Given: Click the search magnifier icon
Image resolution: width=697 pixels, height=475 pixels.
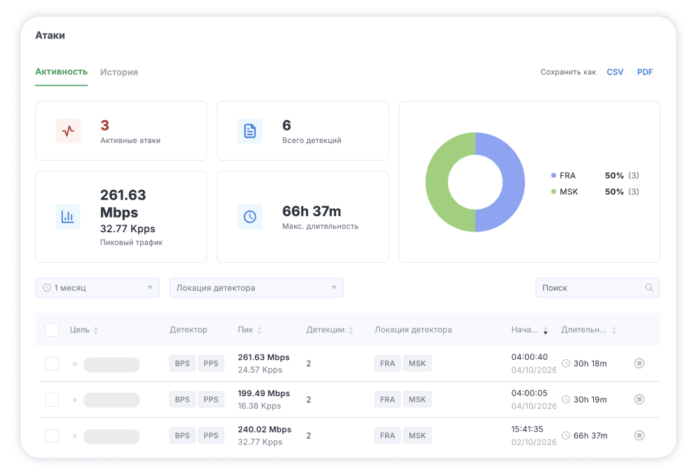Looking at the screenshot, I should coord(649,288).
